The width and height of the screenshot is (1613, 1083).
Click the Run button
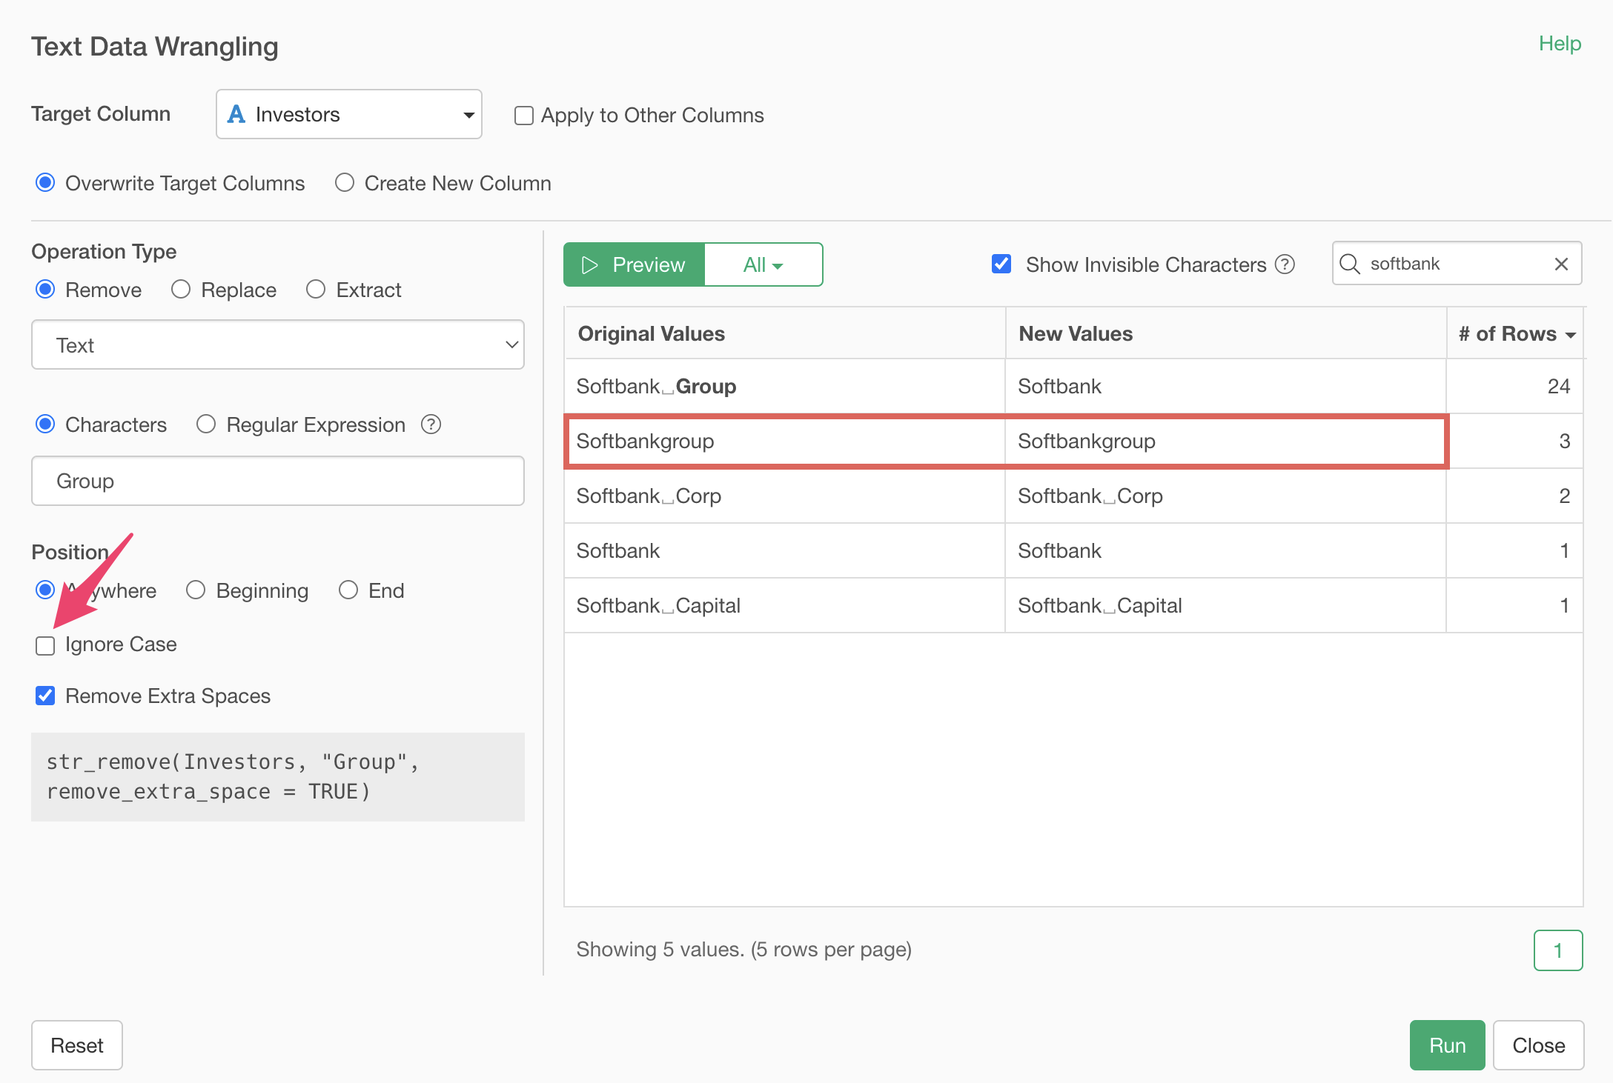[1447, 1045]
